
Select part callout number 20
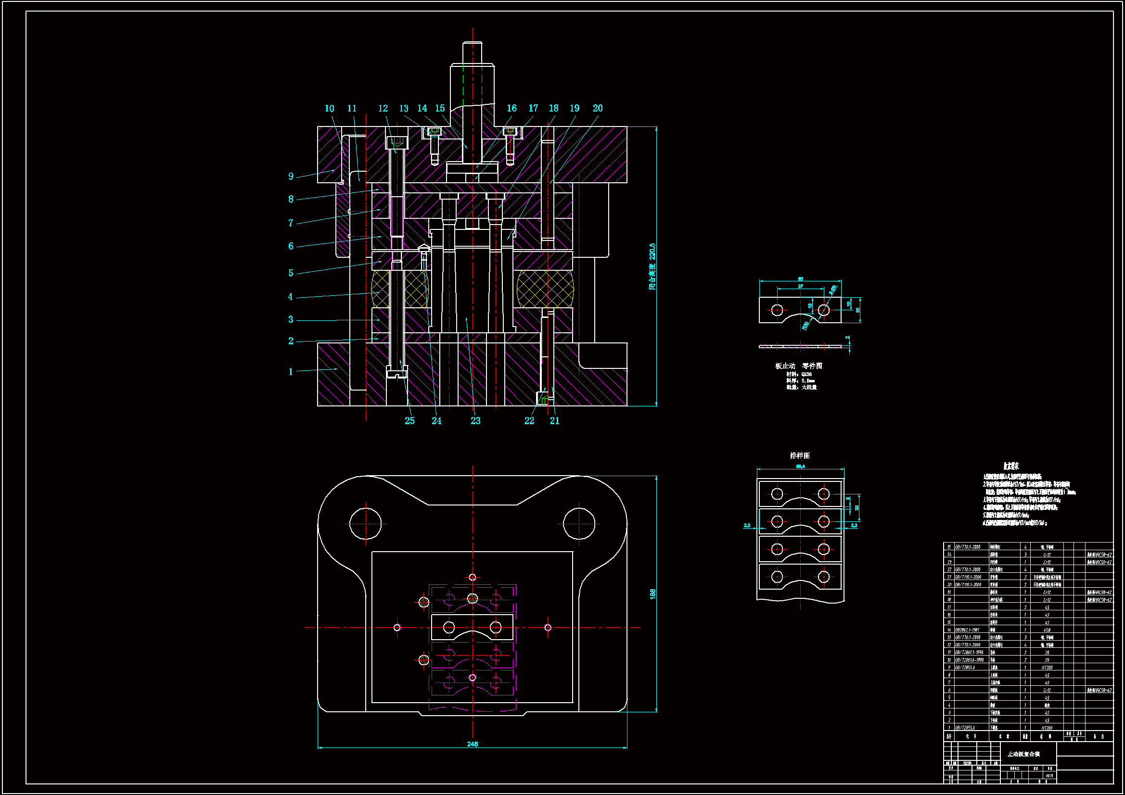point(597,108)
